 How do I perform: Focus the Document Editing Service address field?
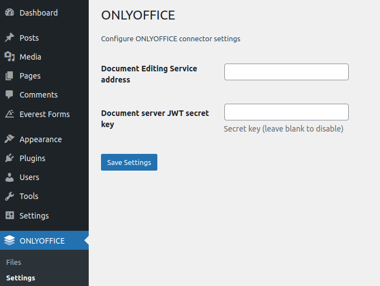(286, 72)
